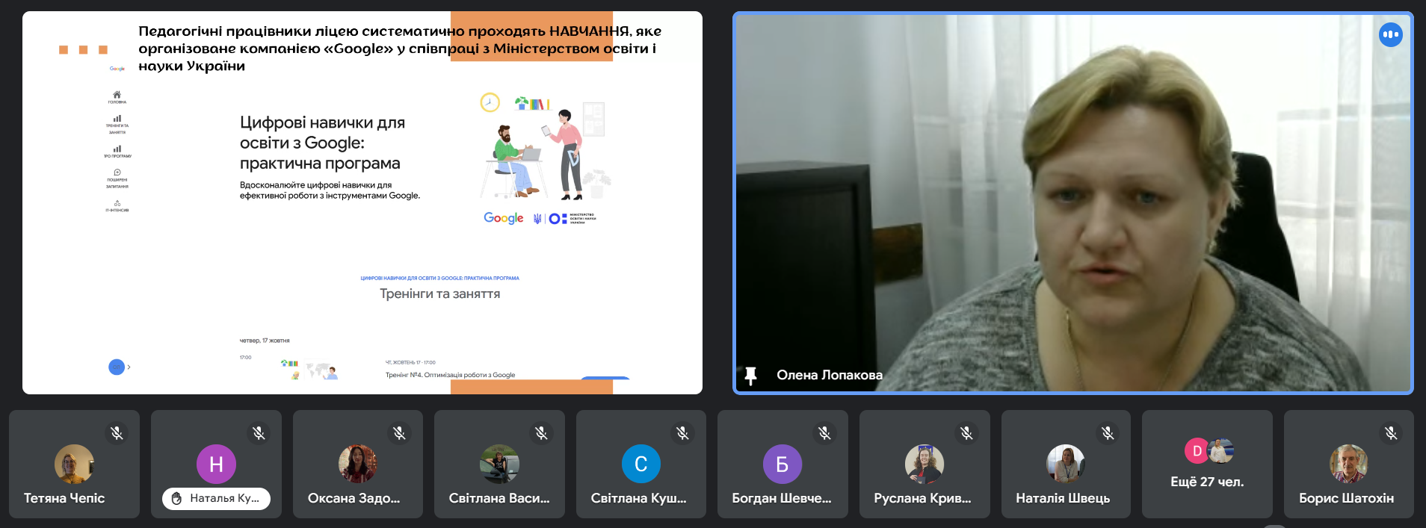
Task: Click blue Цифрові навички breadcrumb link
Action: (x=439, y=278)
